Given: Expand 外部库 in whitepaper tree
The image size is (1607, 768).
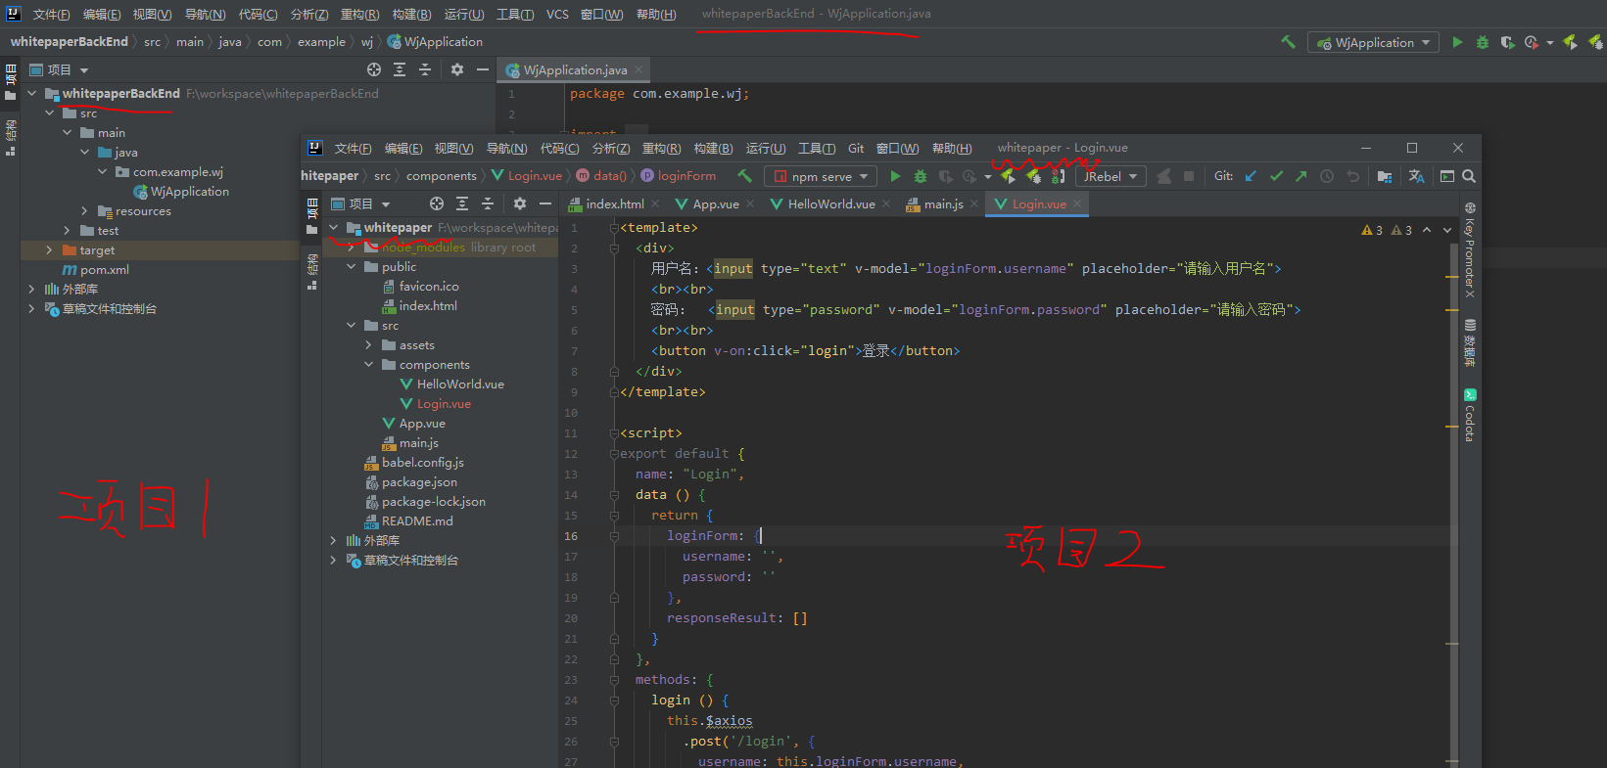Looking at the screenshot, I should 334,541.
